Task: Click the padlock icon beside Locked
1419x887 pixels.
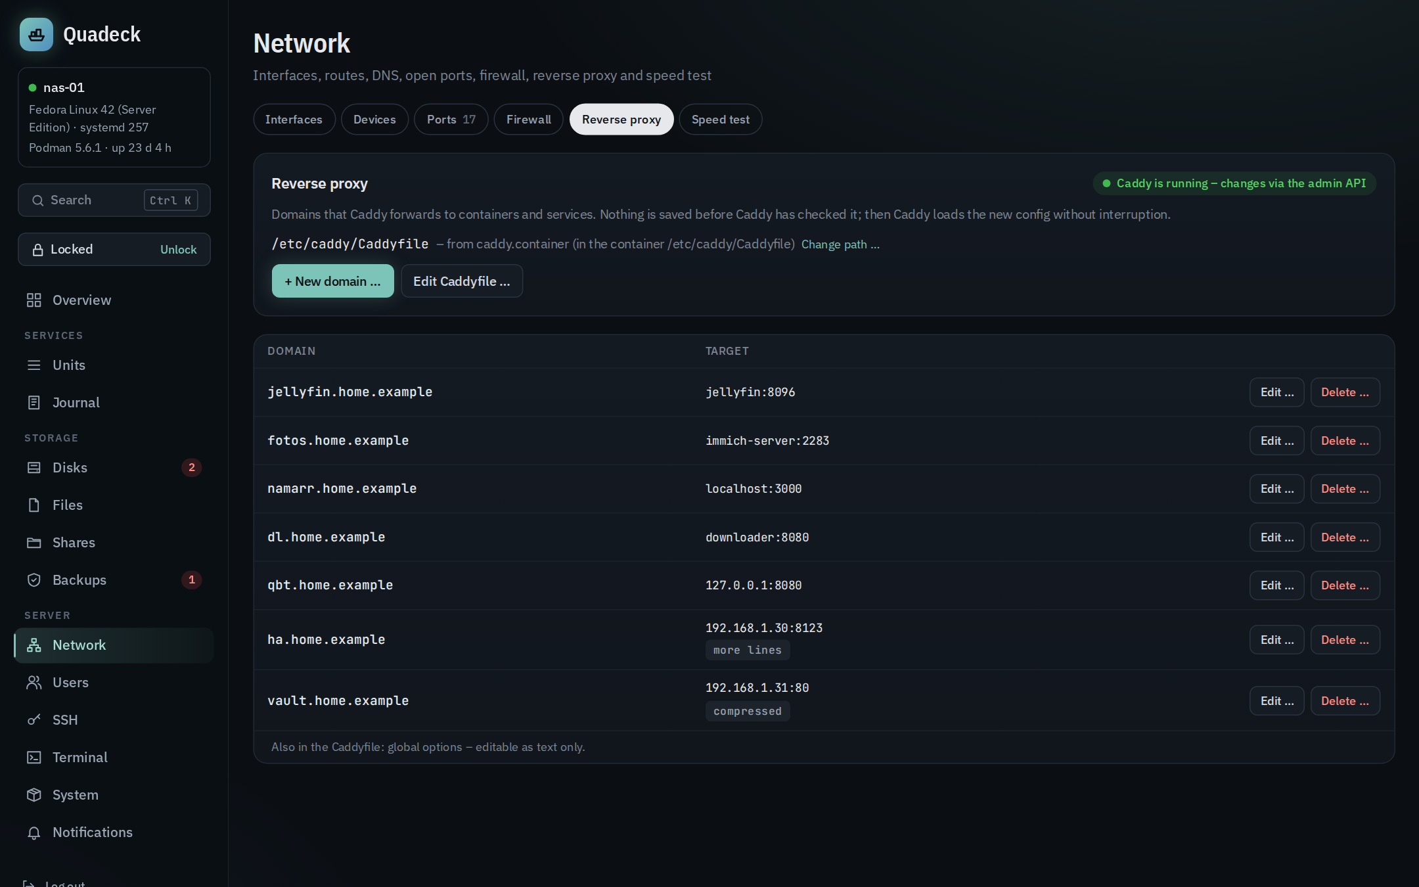Action: (x=38, y=250)
